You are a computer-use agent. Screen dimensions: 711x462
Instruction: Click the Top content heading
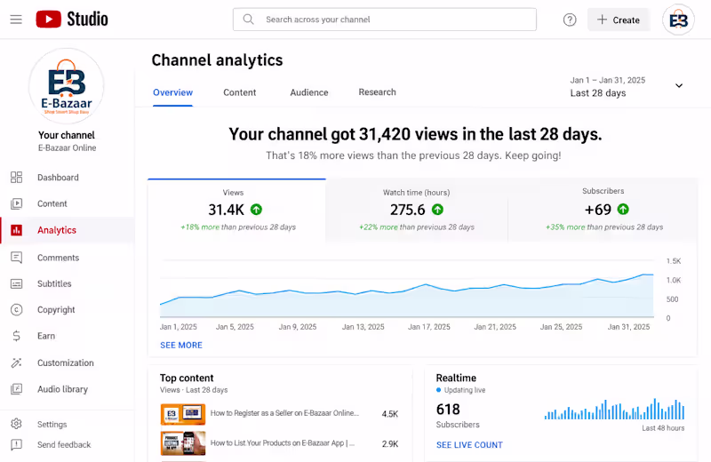(x=187, y=378)
